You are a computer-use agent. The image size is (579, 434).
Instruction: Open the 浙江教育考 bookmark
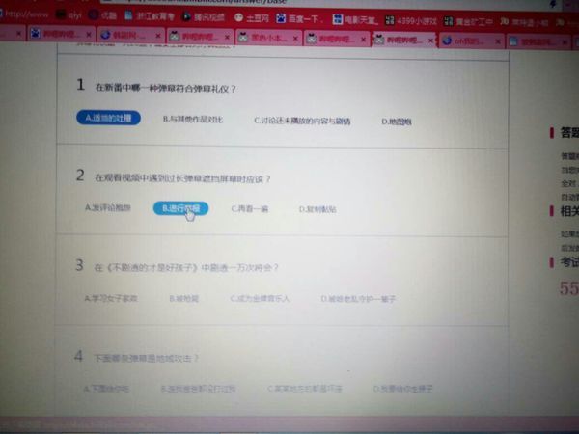point(150,15)
